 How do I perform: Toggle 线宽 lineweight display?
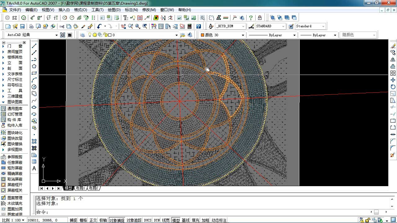[x=166, y=220]
